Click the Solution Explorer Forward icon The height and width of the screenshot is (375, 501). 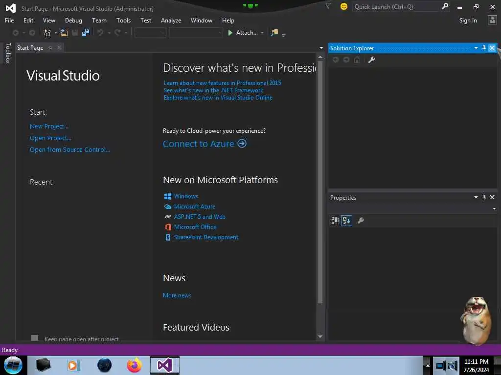(346, 60)
